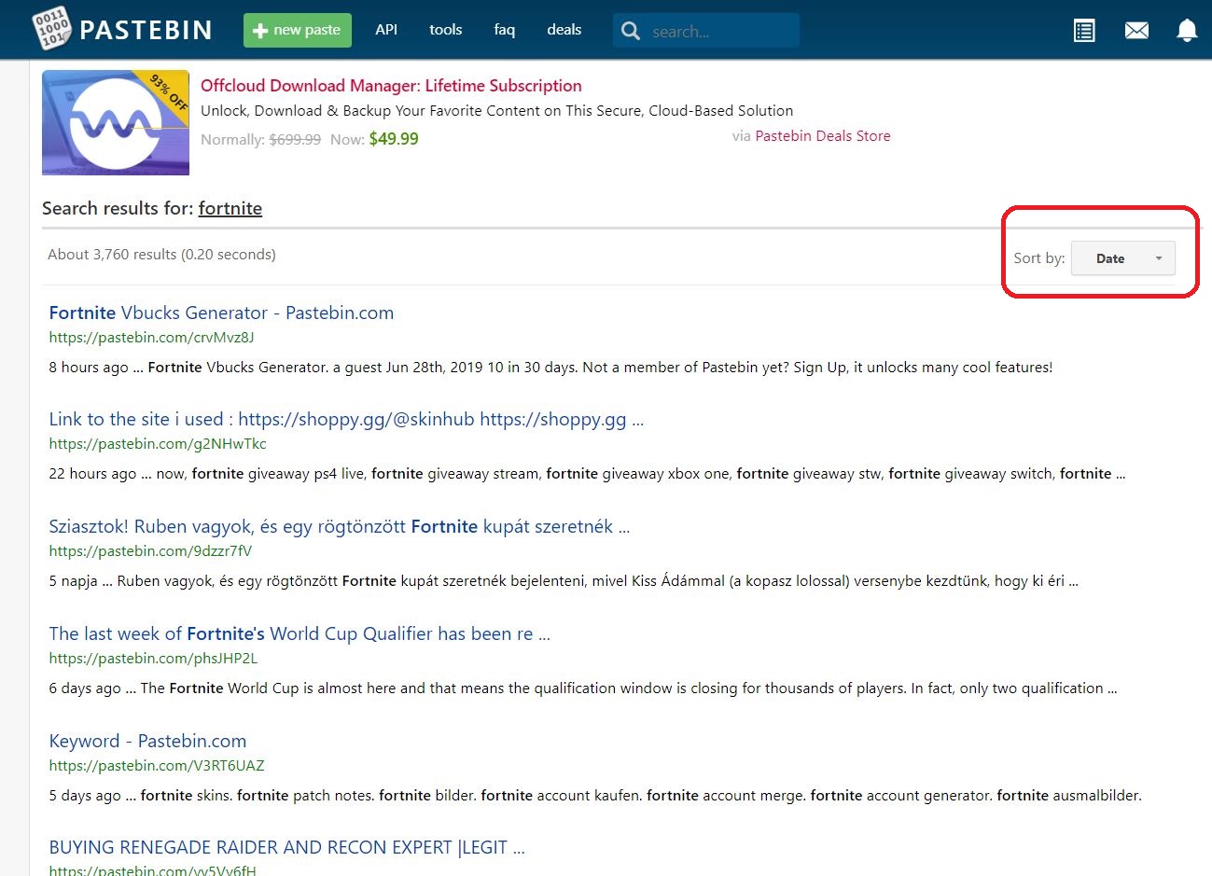Open the faq menu item
This screenshot has height=876, width=1212.
click(504, 30)
